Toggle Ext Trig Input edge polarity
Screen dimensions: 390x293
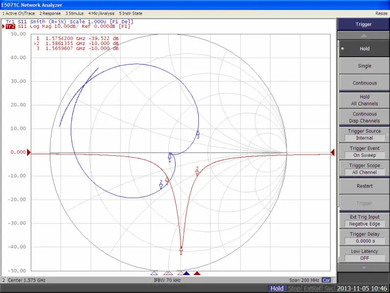point(364,220)
